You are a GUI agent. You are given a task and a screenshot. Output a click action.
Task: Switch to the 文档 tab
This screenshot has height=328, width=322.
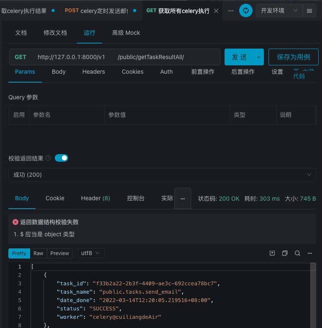20,33
